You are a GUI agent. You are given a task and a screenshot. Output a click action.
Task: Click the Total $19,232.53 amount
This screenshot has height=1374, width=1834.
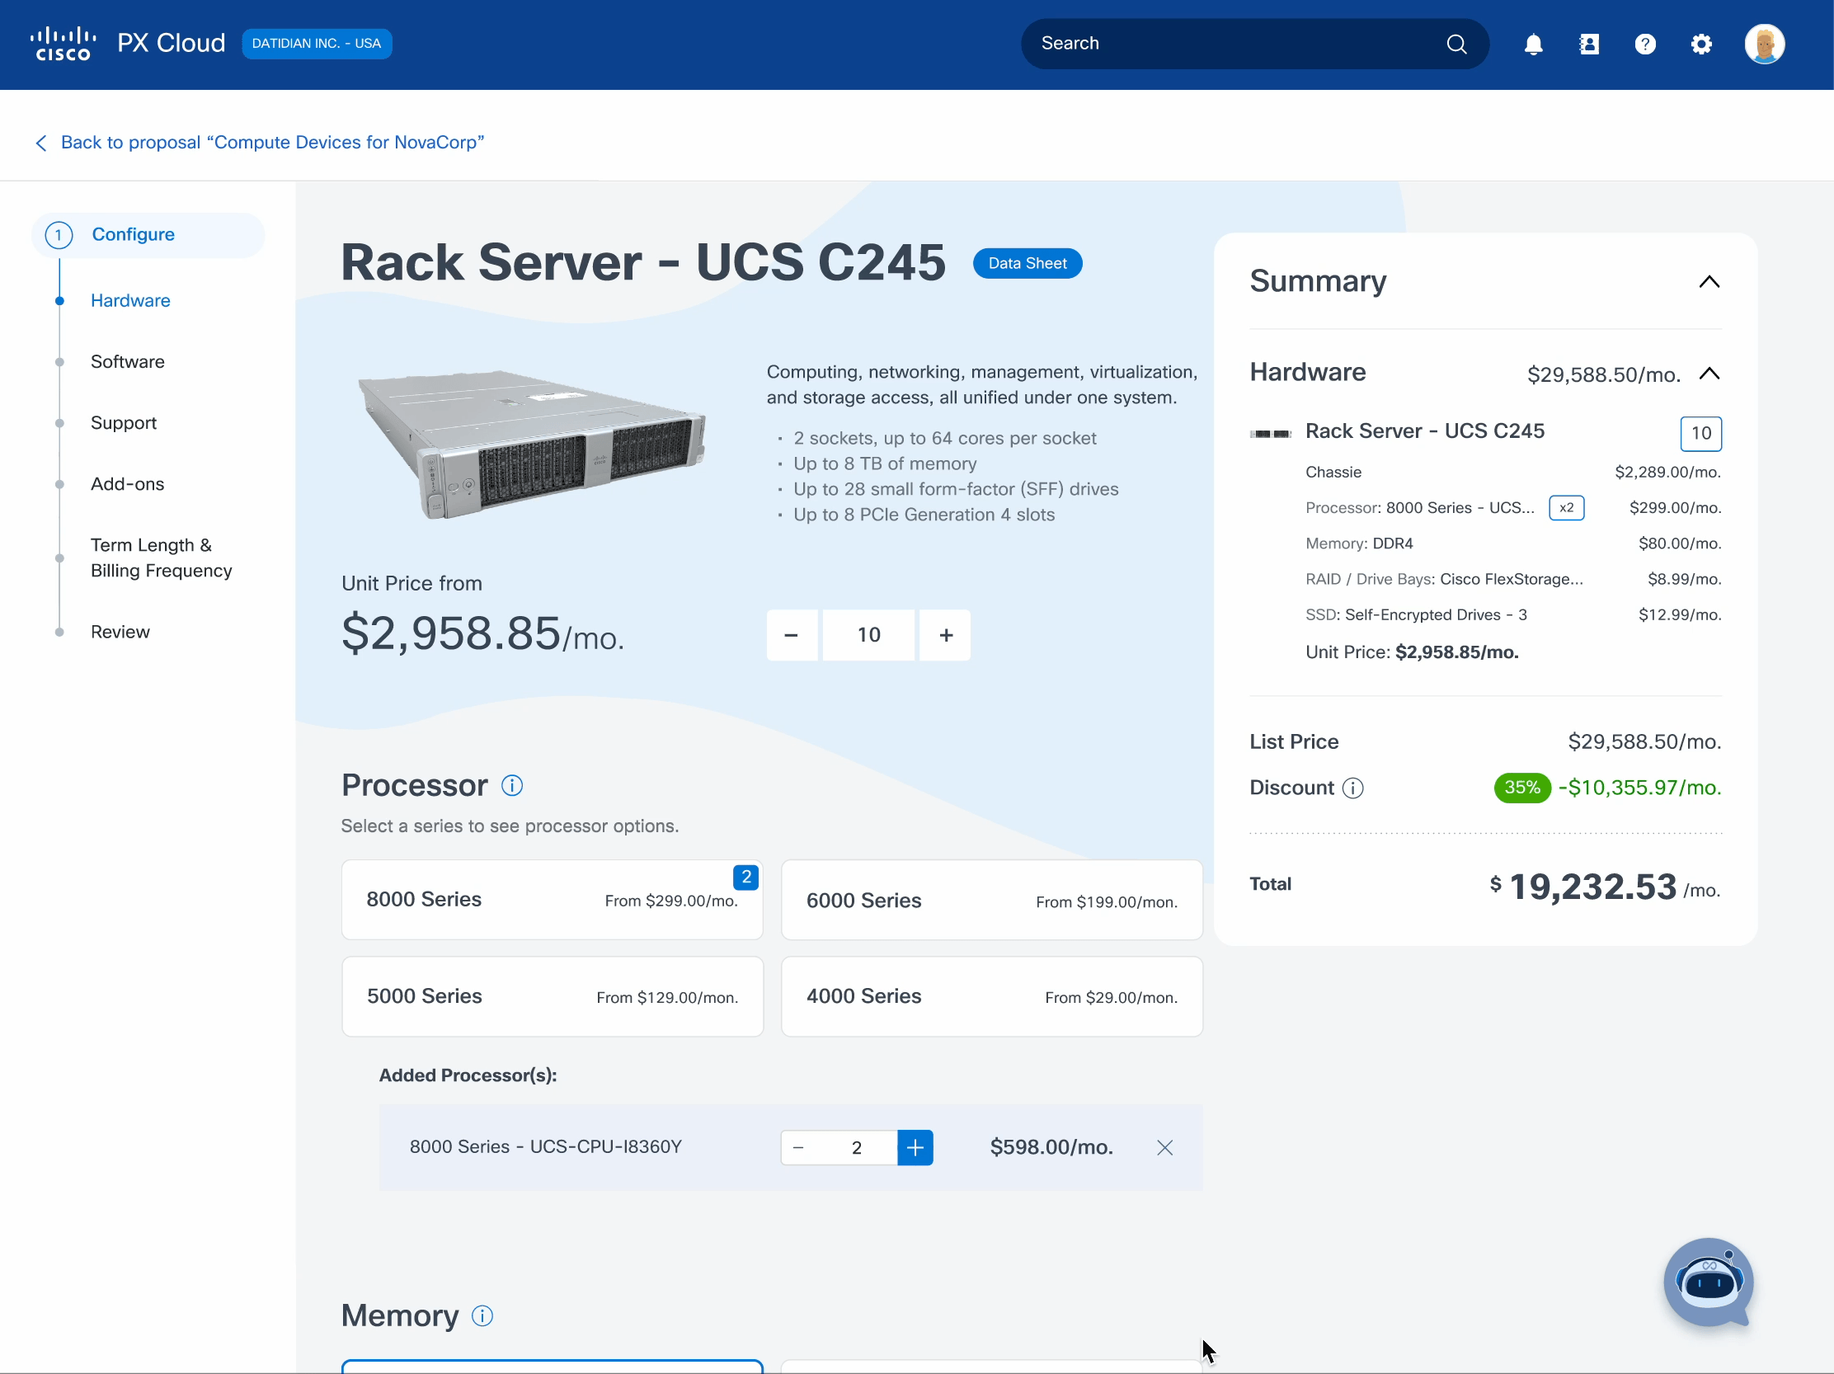[1604, 887]
